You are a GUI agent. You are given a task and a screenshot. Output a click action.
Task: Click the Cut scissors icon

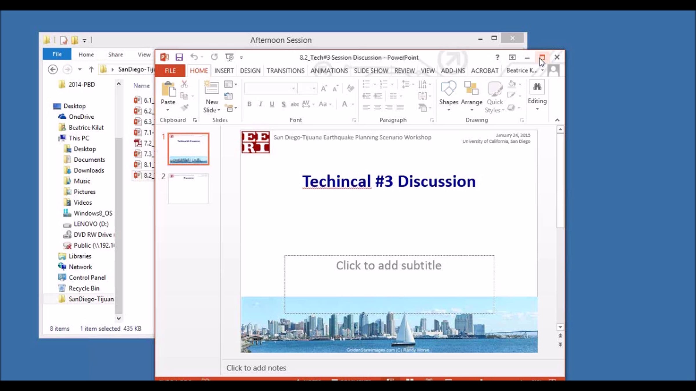184,84
